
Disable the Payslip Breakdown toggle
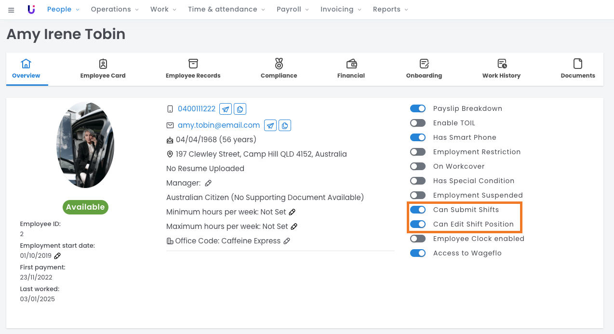(418, 108)
